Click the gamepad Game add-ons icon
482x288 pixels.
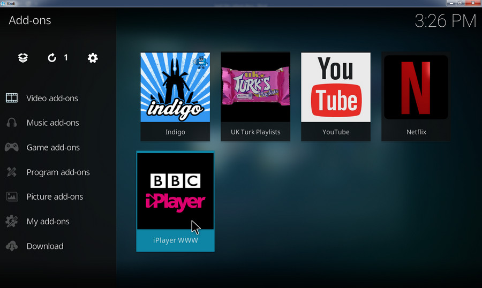point(12,147)
